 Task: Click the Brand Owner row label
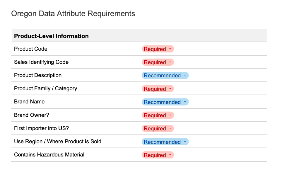point(31,115)
